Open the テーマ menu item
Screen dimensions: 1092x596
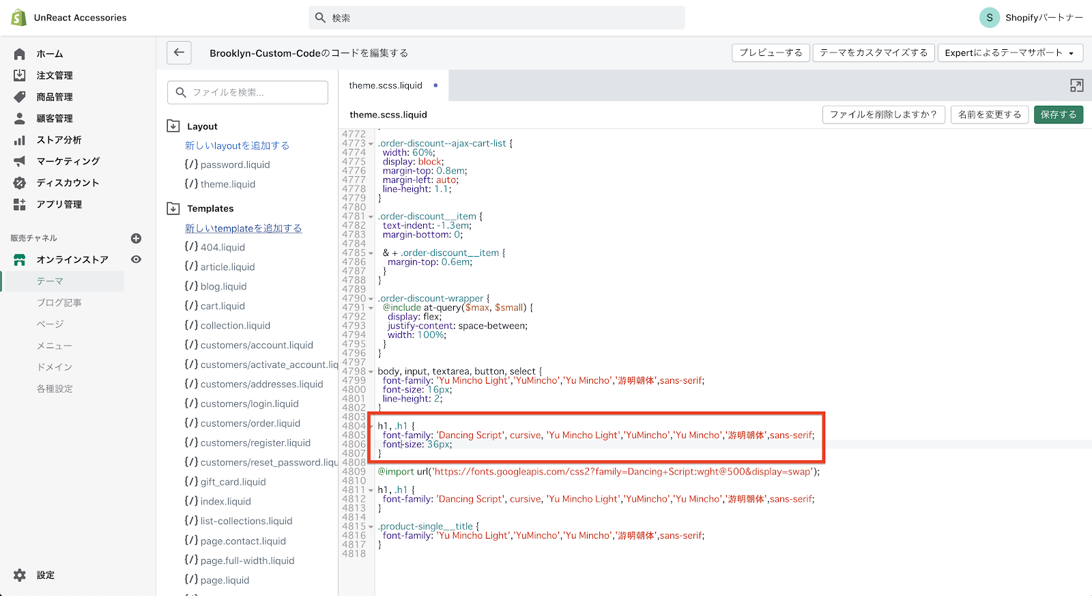click(x=50, y=281)
